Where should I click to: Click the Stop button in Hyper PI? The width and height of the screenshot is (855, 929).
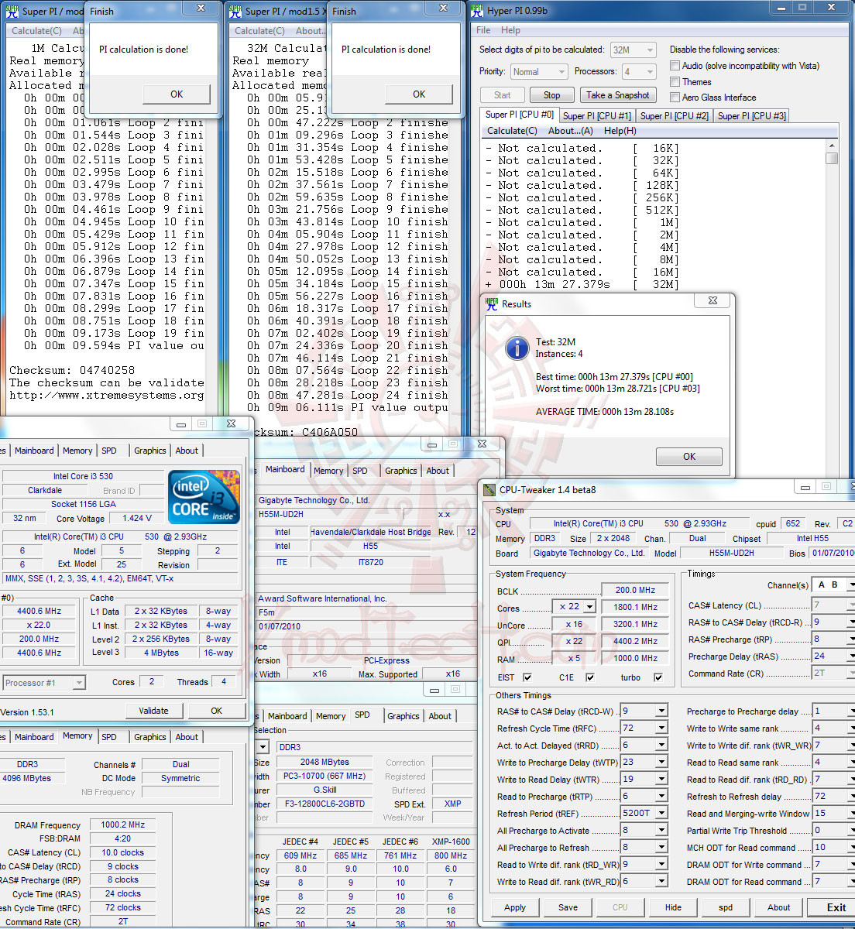(x=551, y=95)
